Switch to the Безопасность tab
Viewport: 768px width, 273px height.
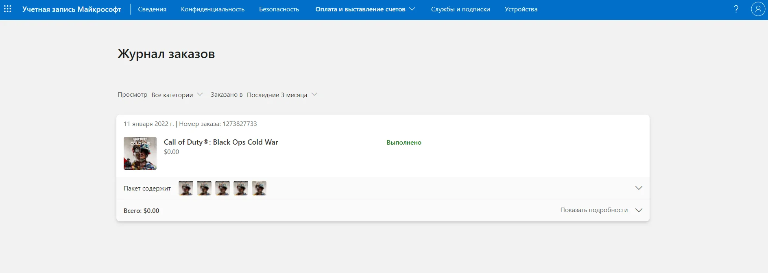coord(279,9)
